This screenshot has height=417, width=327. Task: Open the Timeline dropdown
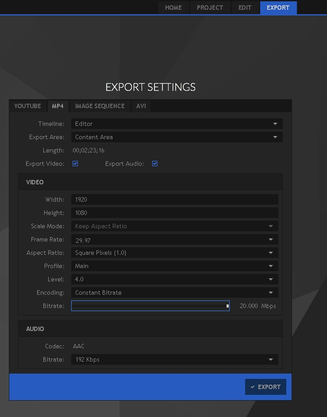point(177,124)
